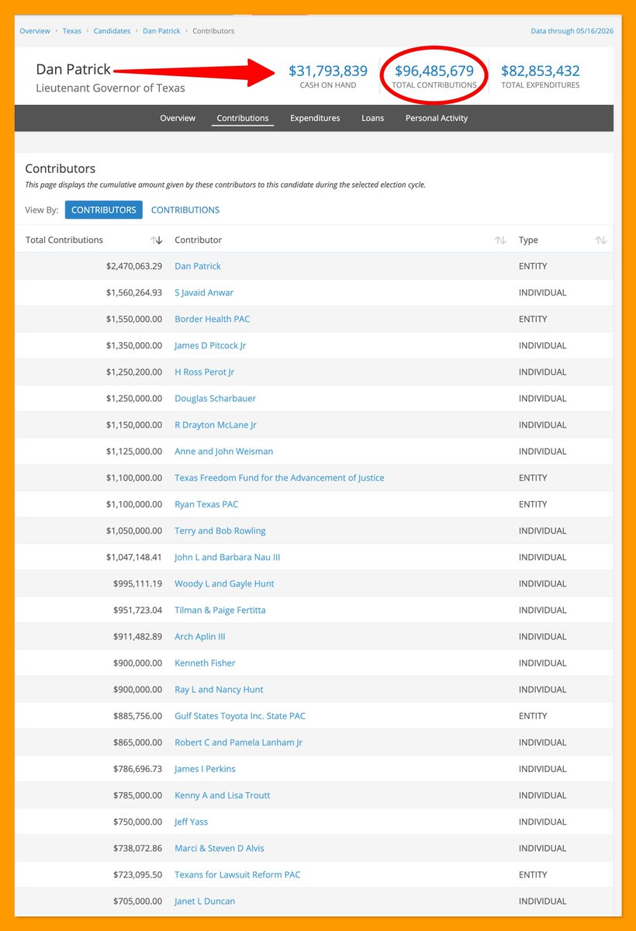Click INDIVIDUAL type in Jeff Yass row
The width and height of the screenshot is (636, 931).
point(543,822)
